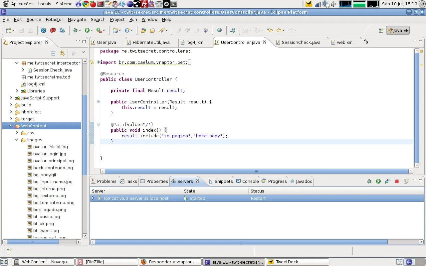Screen dimensions: 426x266
Task: Open the SessionCheck.java editor tab
Action: (301, 42)
